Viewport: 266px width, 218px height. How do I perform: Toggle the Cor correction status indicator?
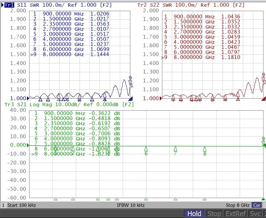(257, 205)
